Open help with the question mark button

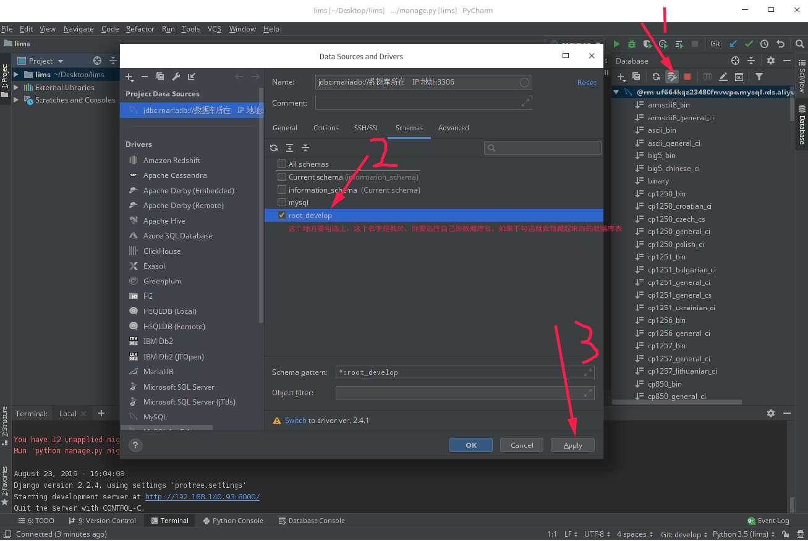(136, 445)
